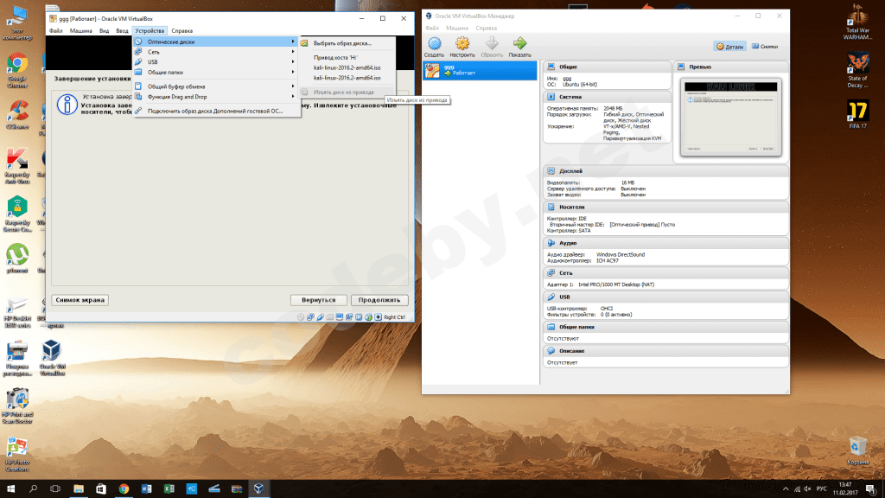Switch to Детали view toggle

[x=729, y=46]
